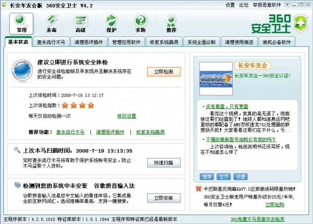Open the 360免遭木马恶意攻击秘笈 status bar link

tap(258, 219)
